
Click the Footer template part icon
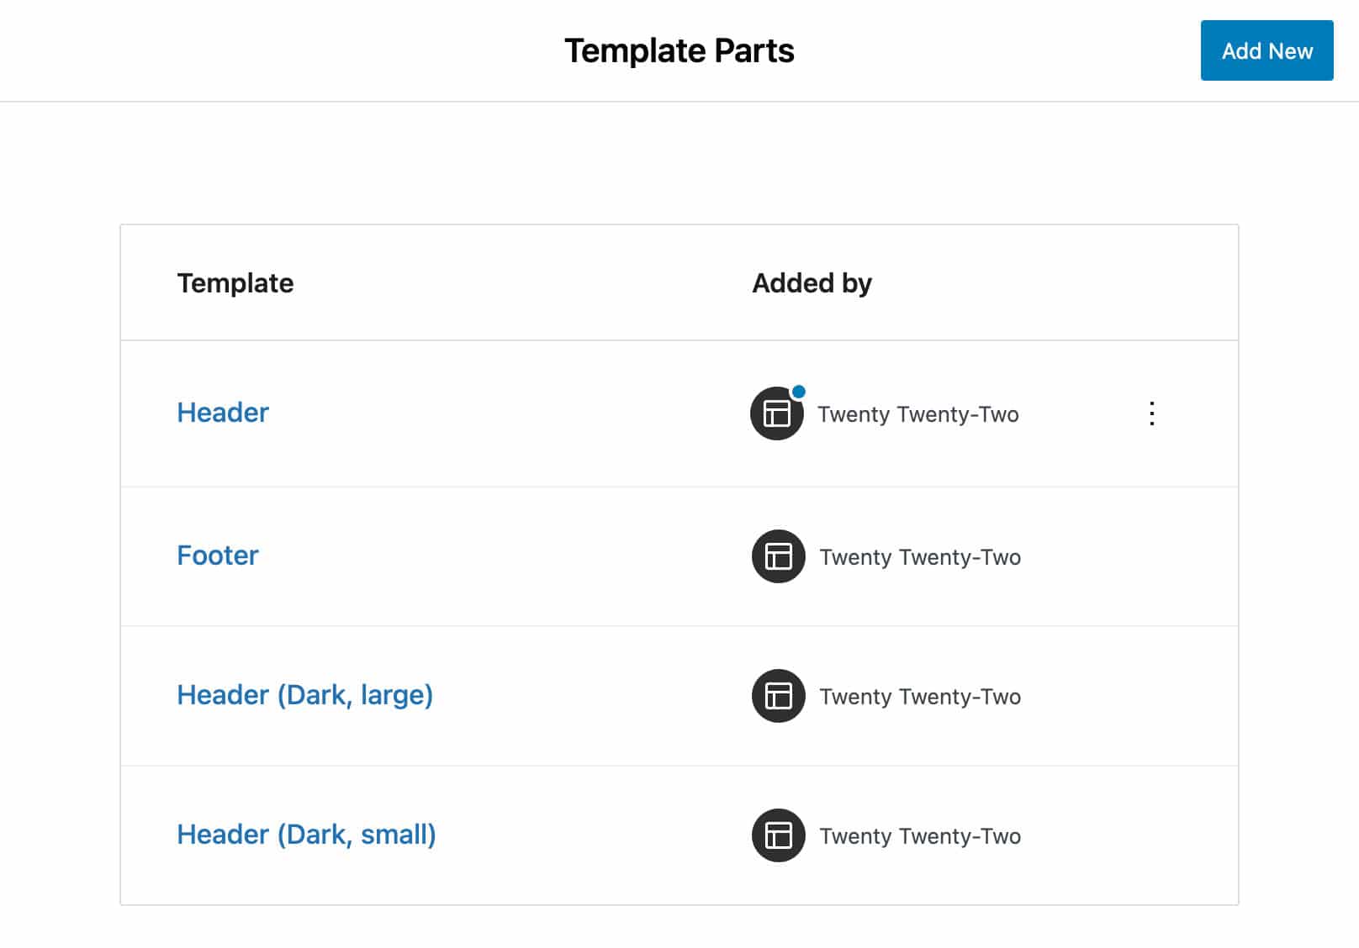[x=778, y=556]
